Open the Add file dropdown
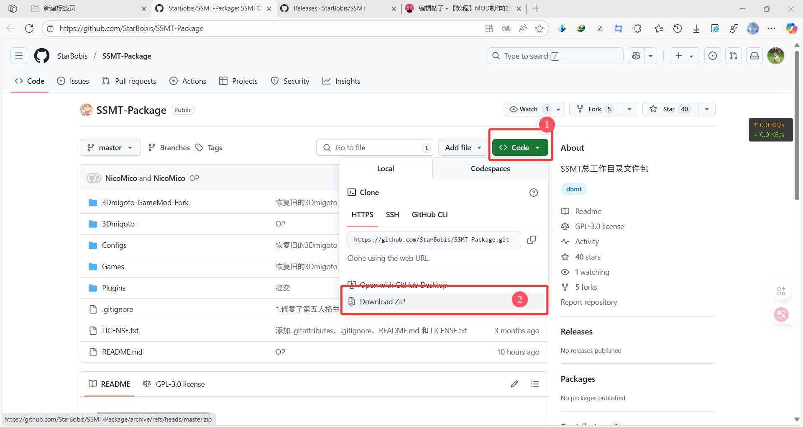This screenshot has height=427, width=803. tap(463, 148)
